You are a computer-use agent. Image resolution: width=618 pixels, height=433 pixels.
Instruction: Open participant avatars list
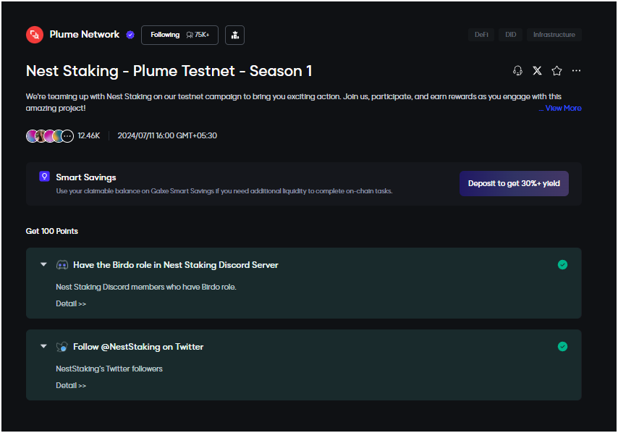[x=50, y=135]
